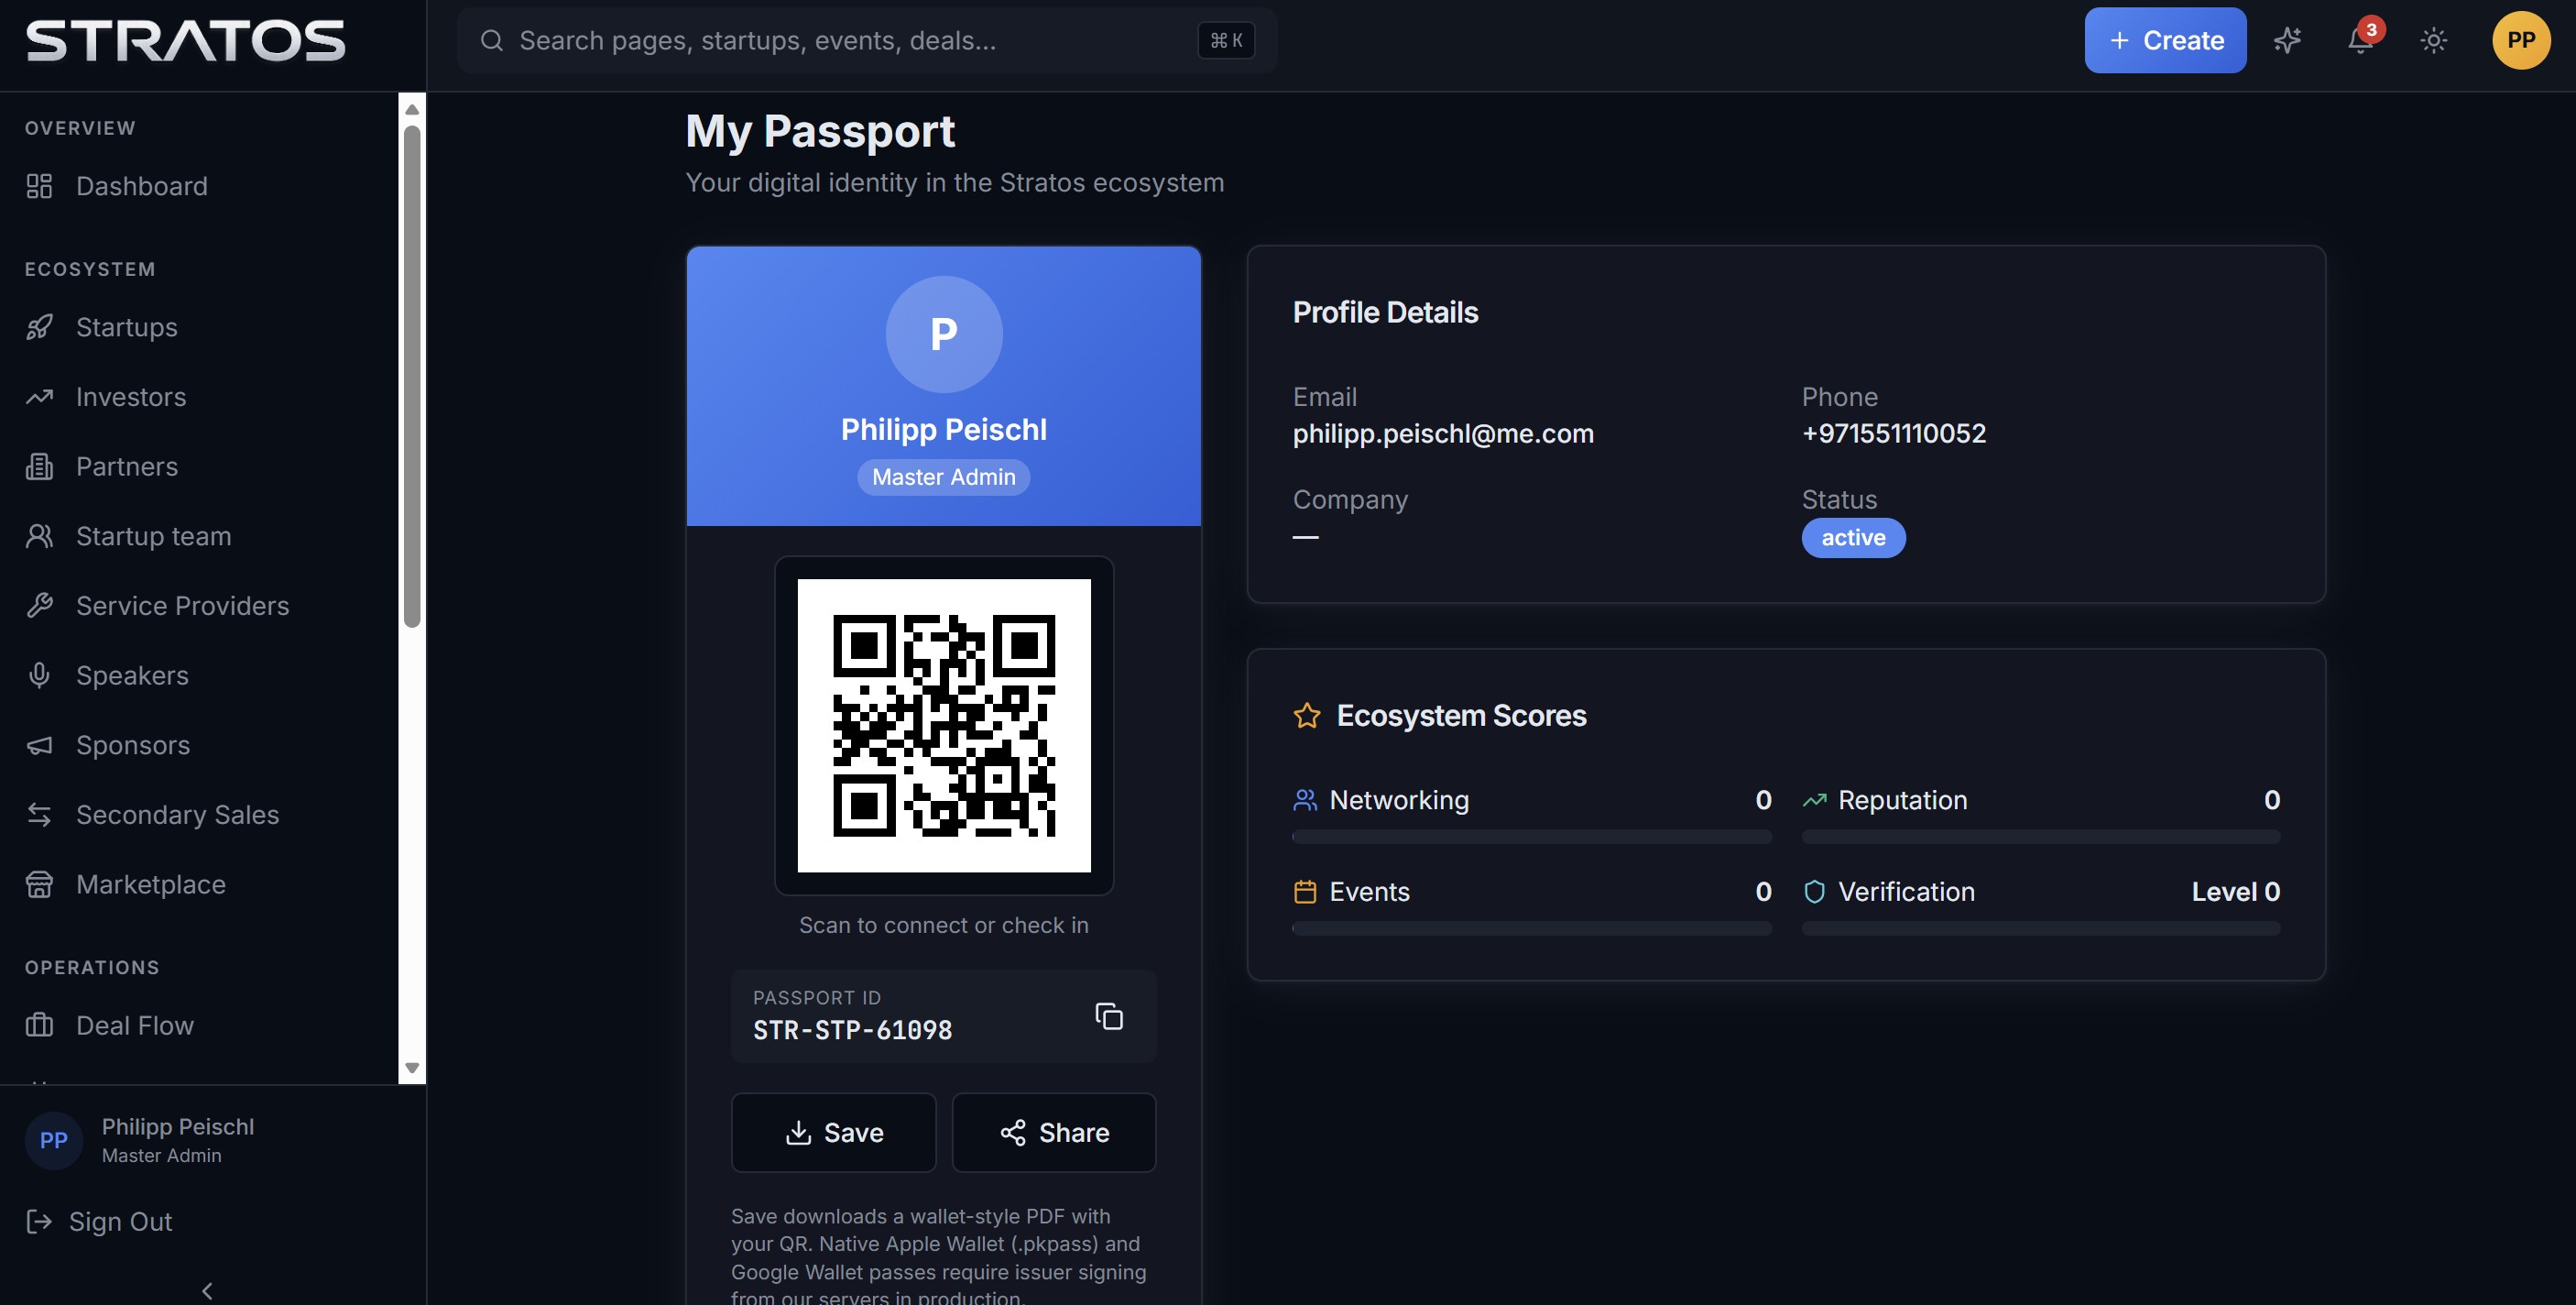Click the Reputation trend arrow icon

click(x=1814, y=801)
